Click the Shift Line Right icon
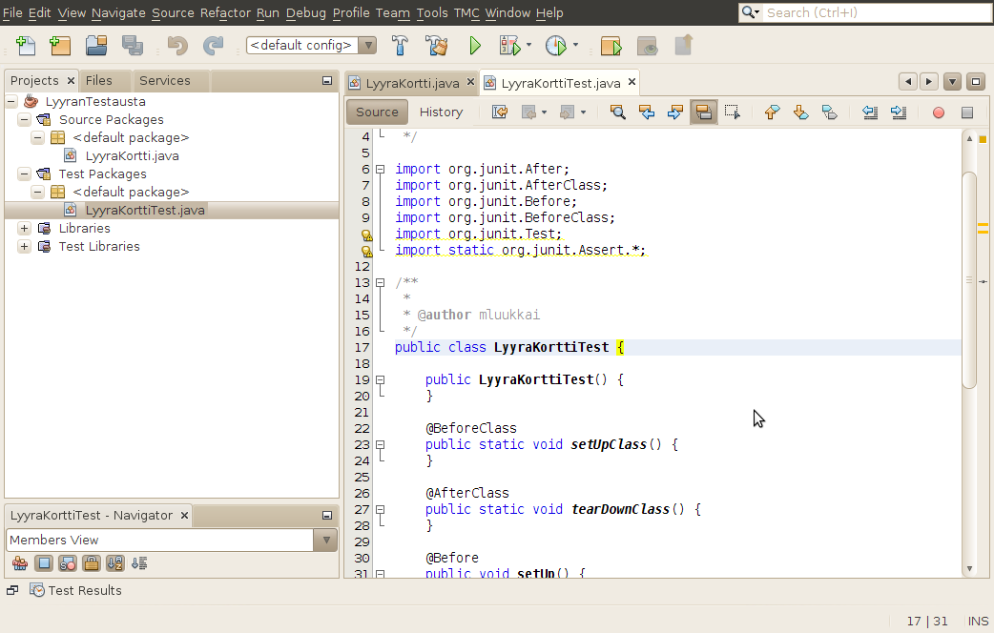 tap(899, 112)
